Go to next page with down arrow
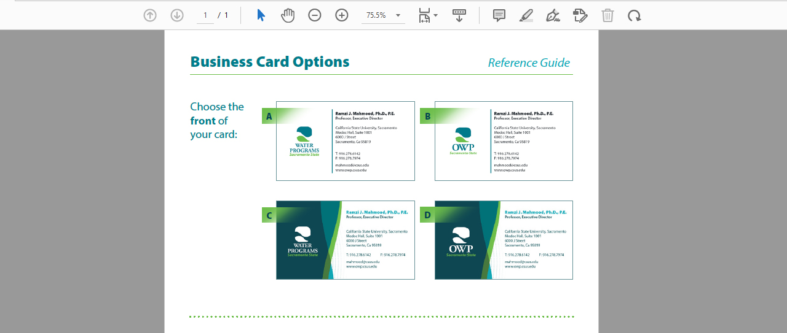Screen dimensions: 787x333 click(177, 15)
